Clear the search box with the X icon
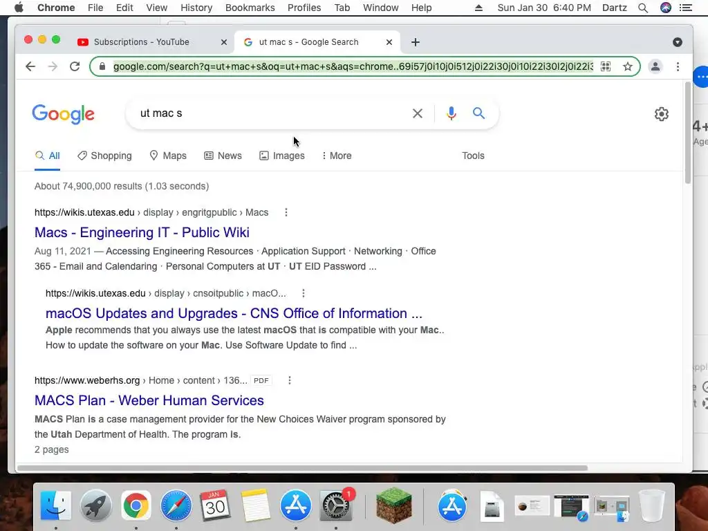The height and width of the screenshot is (531, 708). tap(418, 113)
